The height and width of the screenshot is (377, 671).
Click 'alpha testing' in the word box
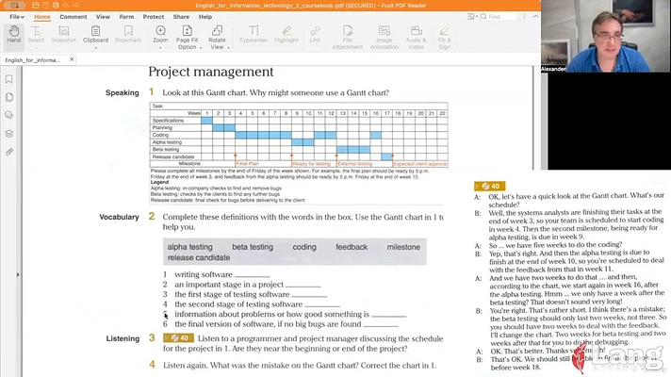coord(189,247)
